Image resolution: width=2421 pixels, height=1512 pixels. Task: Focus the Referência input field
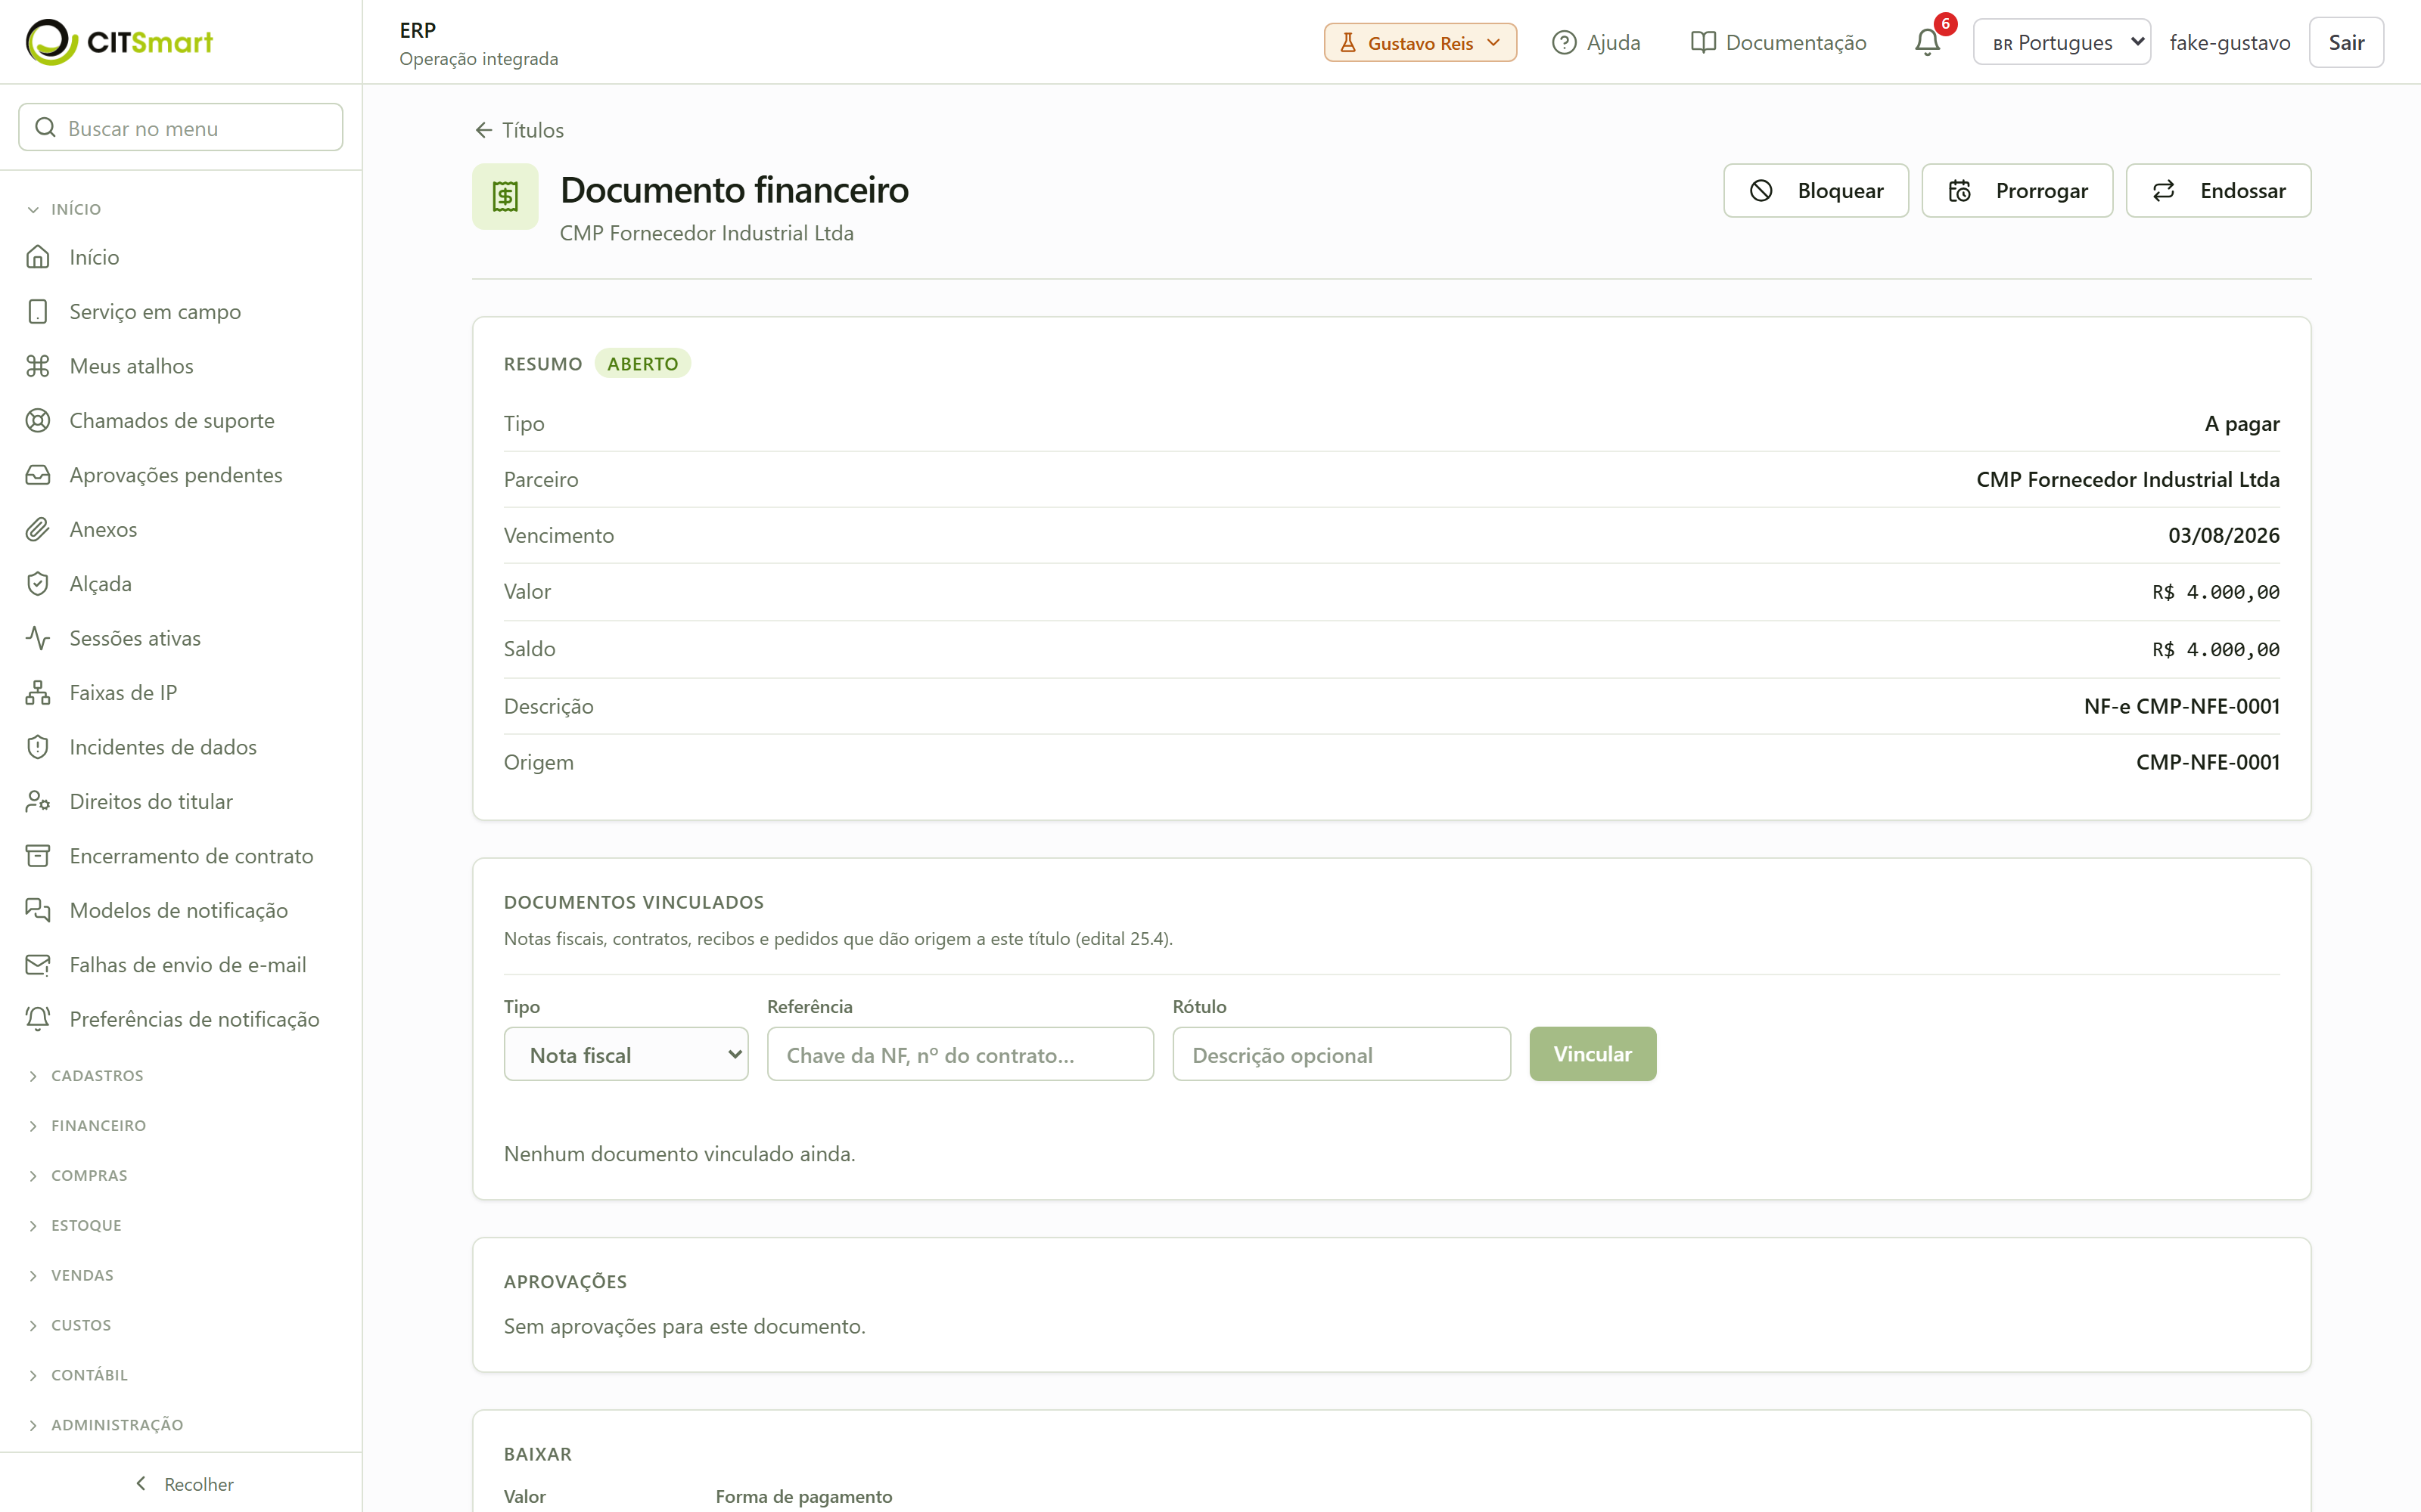[x=959, y=1054]
